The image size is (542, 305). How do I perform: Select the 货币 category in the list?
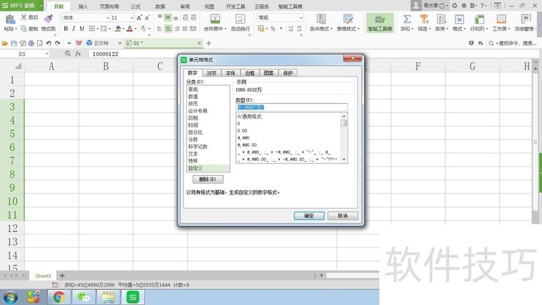(208, 104)
